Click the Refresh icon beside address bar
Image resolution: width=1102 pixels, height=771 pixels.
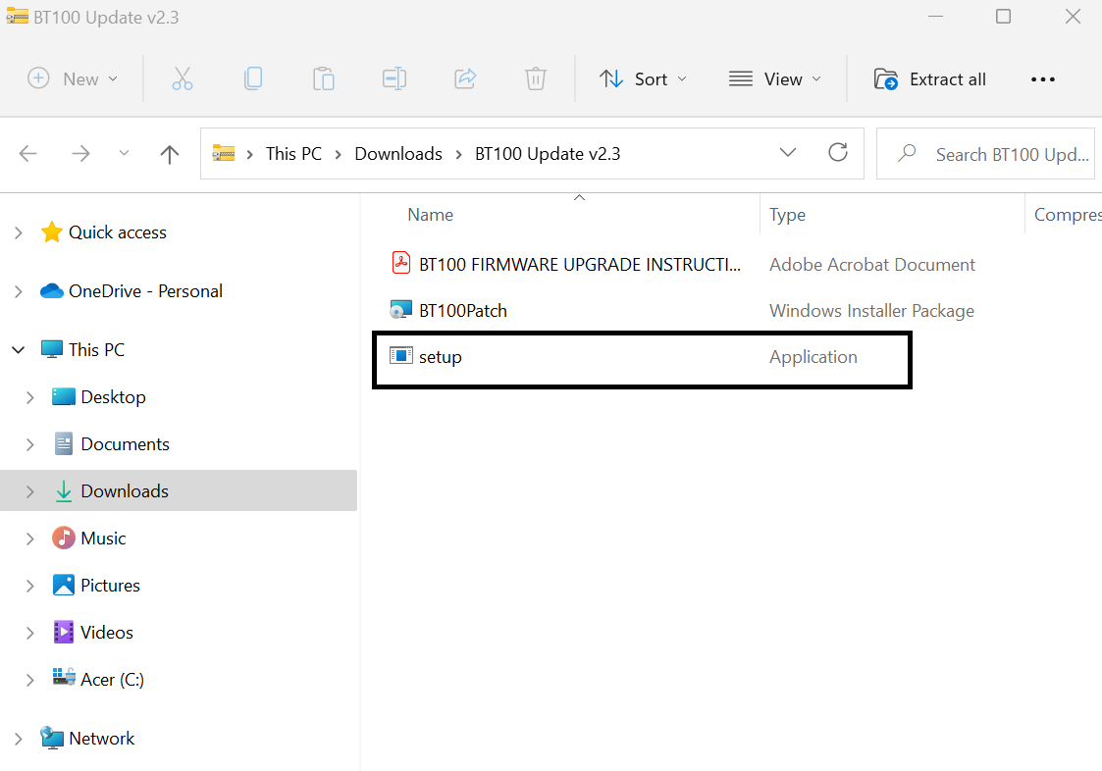[838, 153]
